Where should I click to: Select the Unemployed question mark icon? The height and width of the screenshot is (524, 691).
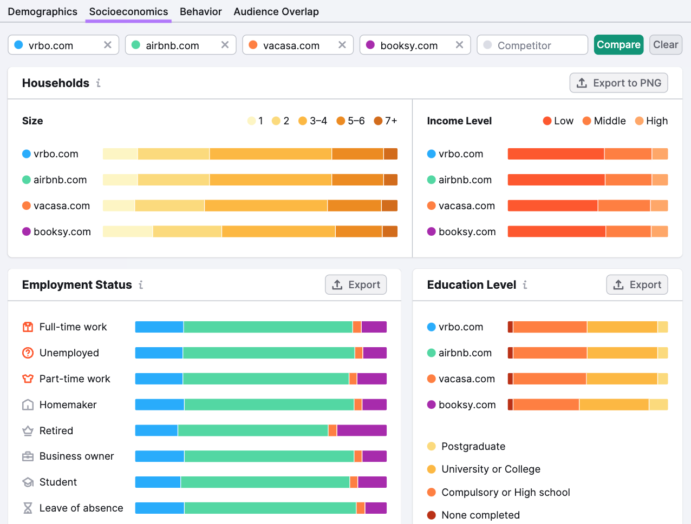pos(28,353)
